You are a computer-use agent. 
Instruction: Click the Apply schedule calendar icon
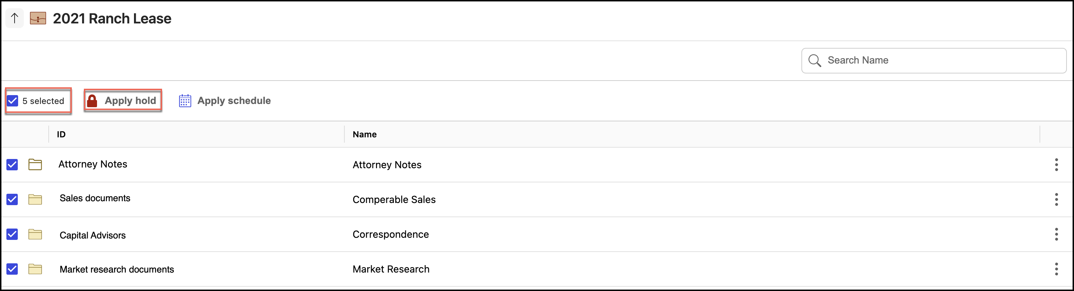(185, 101)
